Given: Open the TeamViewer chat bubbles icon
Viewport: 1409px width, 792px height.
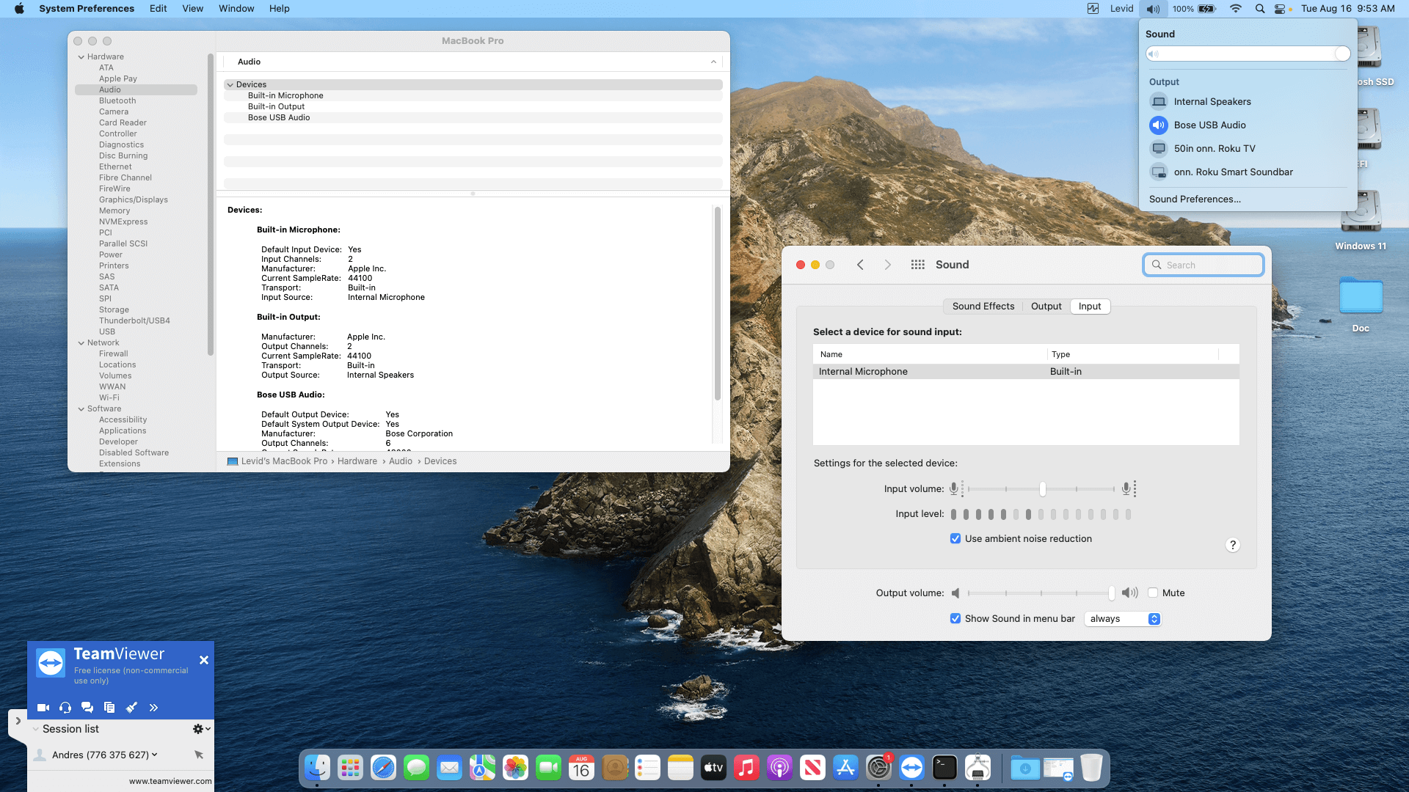Looking at the screenshot, I should coord(87,708).
